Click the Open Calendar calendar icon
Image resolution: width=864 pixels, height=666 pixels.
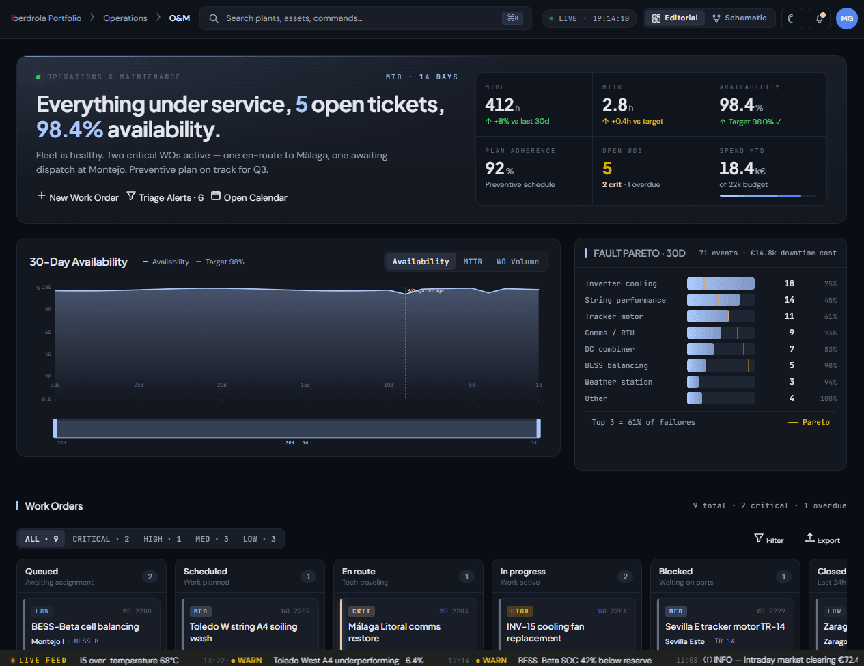point(216,196)
